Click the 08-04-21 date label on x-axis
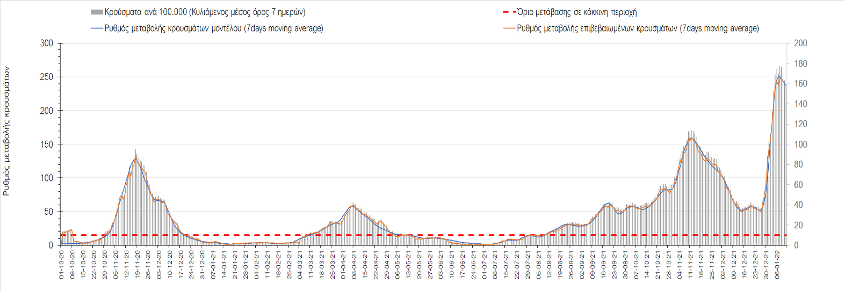Viewport: 845px width, 291px height. 354,264
